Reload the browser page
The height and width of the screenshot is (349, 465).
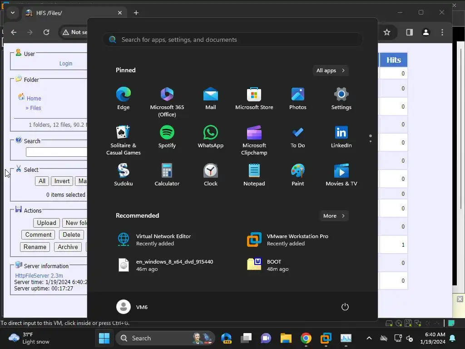click(46, 32)
